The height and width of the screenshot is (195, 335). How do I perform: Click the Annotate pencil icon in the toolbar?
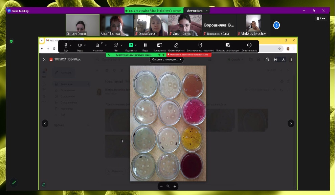pos(176,45)
